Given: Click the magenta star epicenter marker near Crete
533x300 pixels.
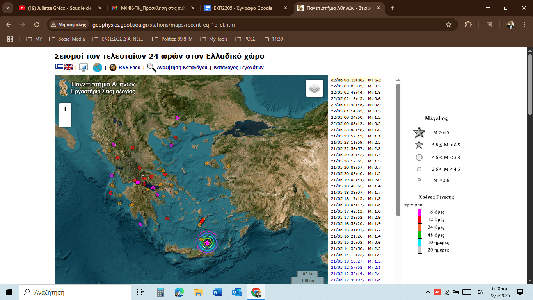Looking at the screenshot, I should coord(207,243).
